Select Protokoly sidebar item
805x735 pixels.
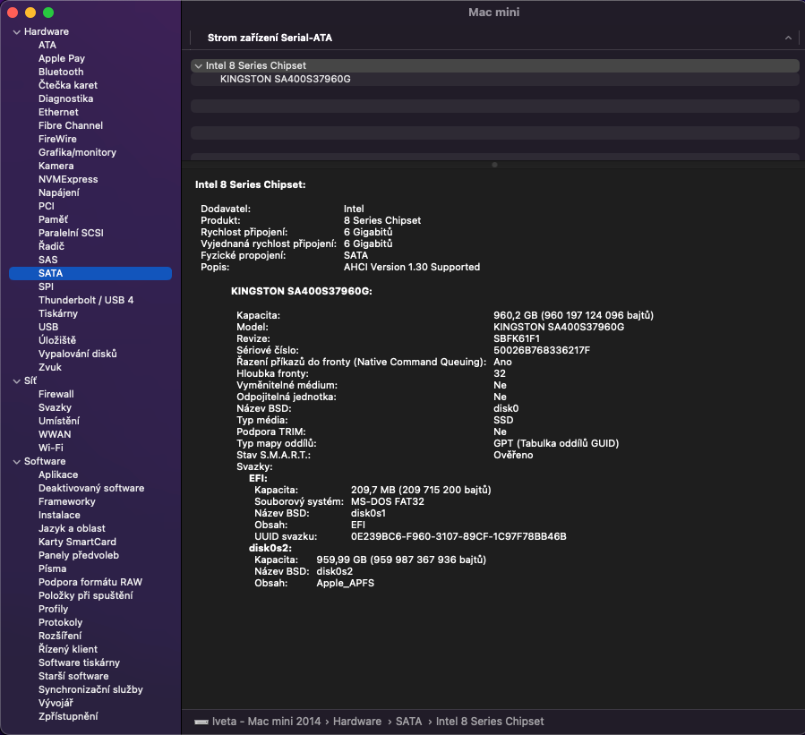(x=60, y=622)
